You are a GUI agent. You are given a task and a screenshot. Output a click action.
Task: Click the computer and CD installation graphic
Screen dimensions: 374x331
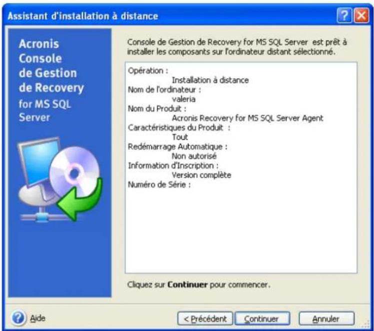tap(59, 179)
